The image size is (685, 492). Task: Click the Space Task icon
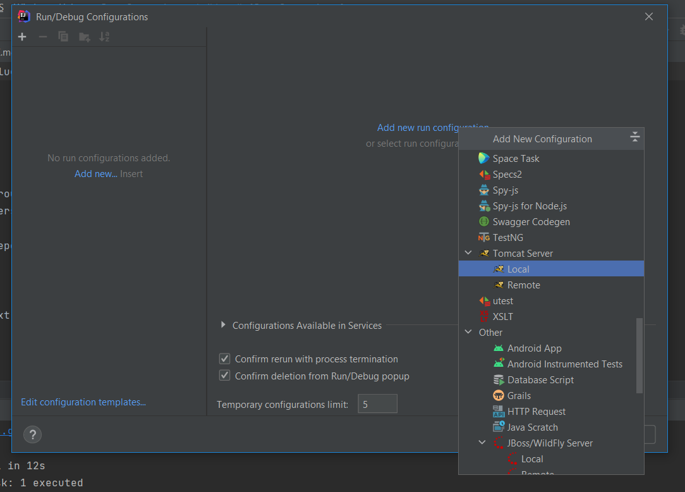(483, 158)
